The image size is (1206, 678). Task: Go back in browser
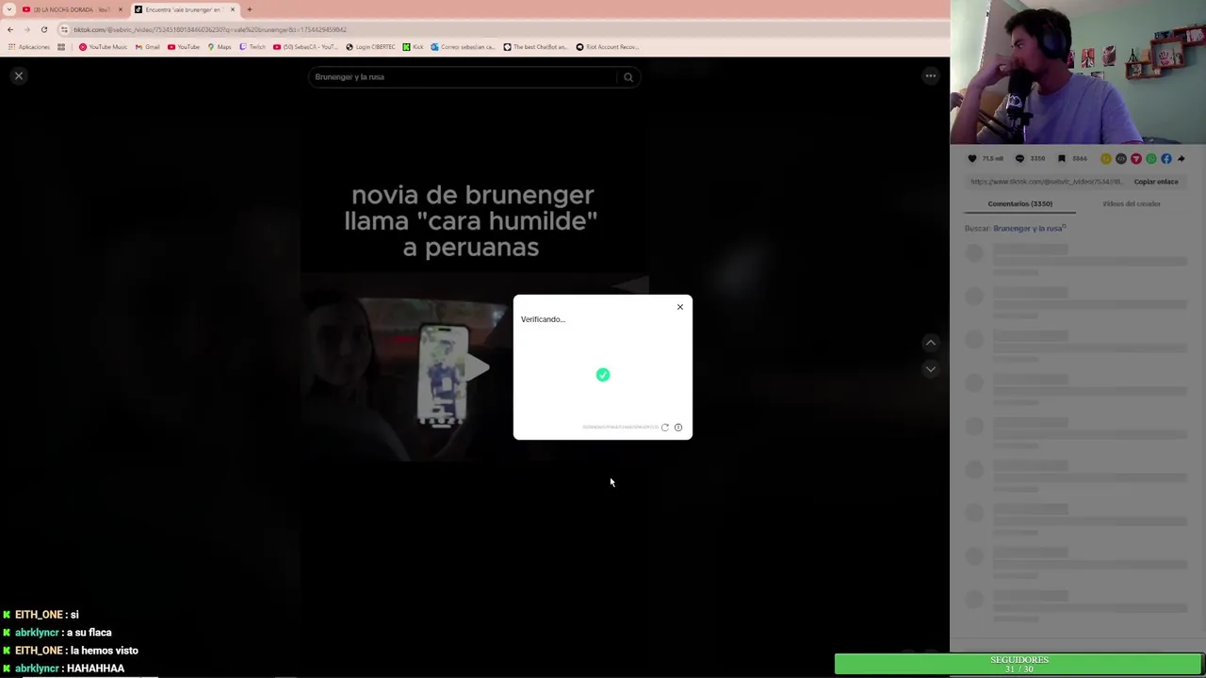10,29
